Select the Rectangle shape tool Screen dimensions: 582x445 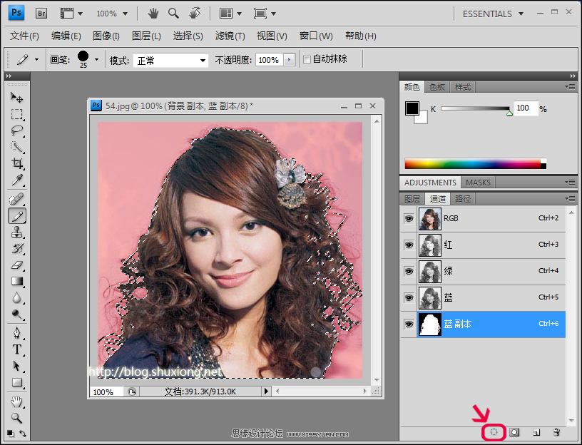[x=16, y=382]
